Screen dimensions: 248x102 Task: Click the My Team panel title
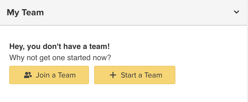pos(25,12)
